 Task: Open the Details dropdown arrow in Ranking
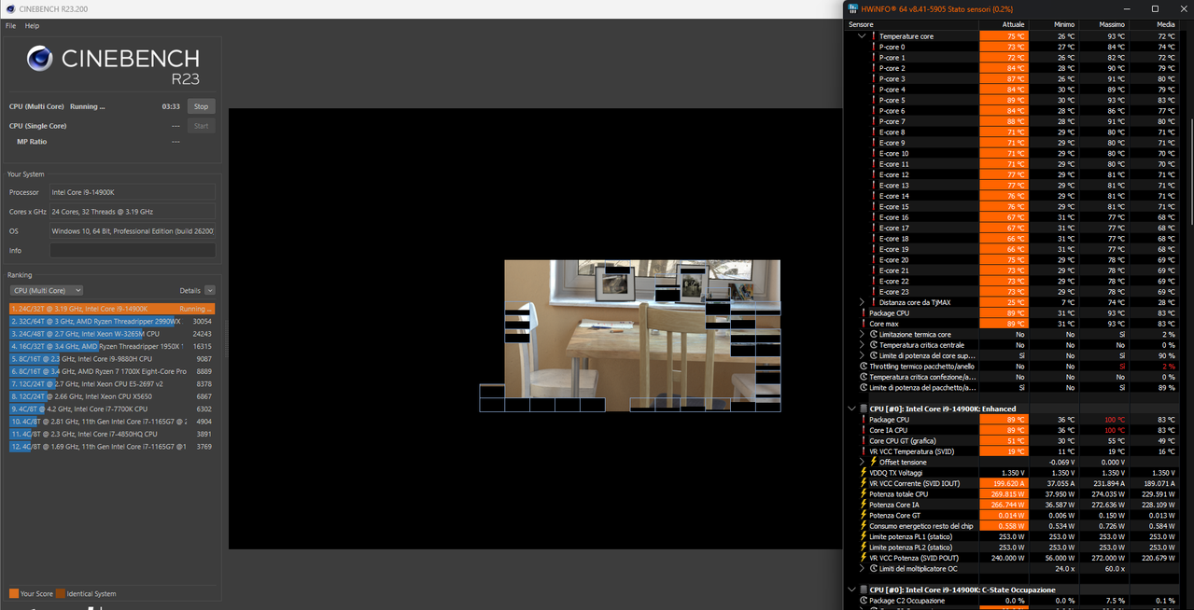coord(210,291)
